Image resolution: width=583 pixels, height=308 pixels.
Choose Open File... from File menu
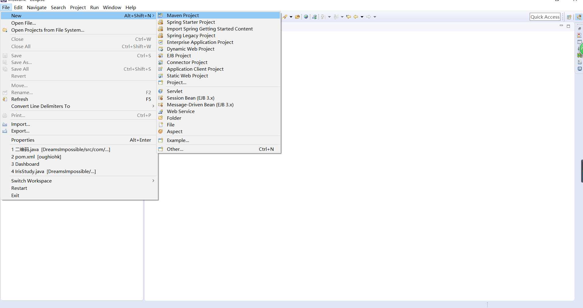point(79,23)
